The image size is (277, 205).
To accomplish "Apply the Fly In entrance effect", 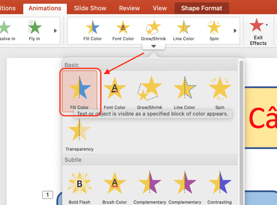I will [35, 31].
